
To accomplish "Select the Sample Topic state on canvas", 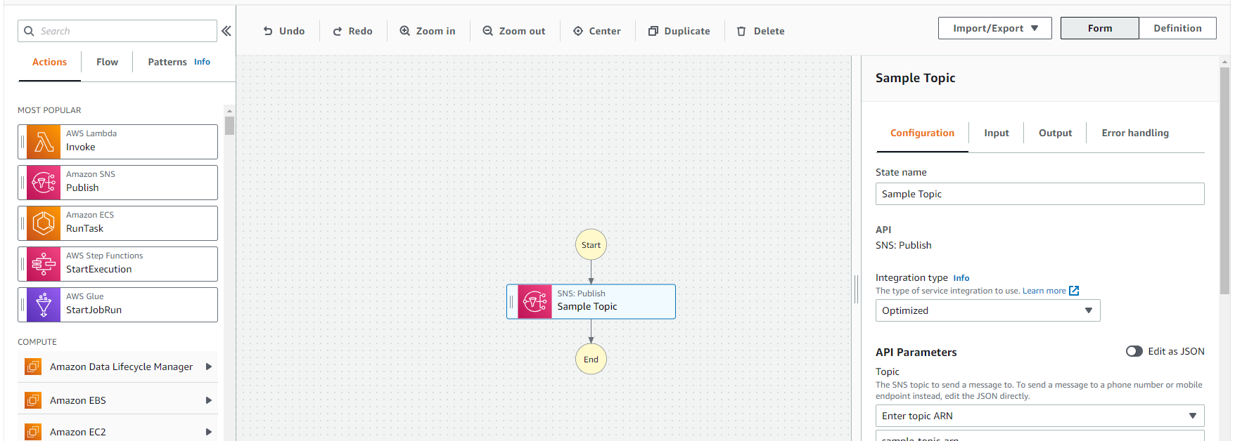I will point(591,301).
